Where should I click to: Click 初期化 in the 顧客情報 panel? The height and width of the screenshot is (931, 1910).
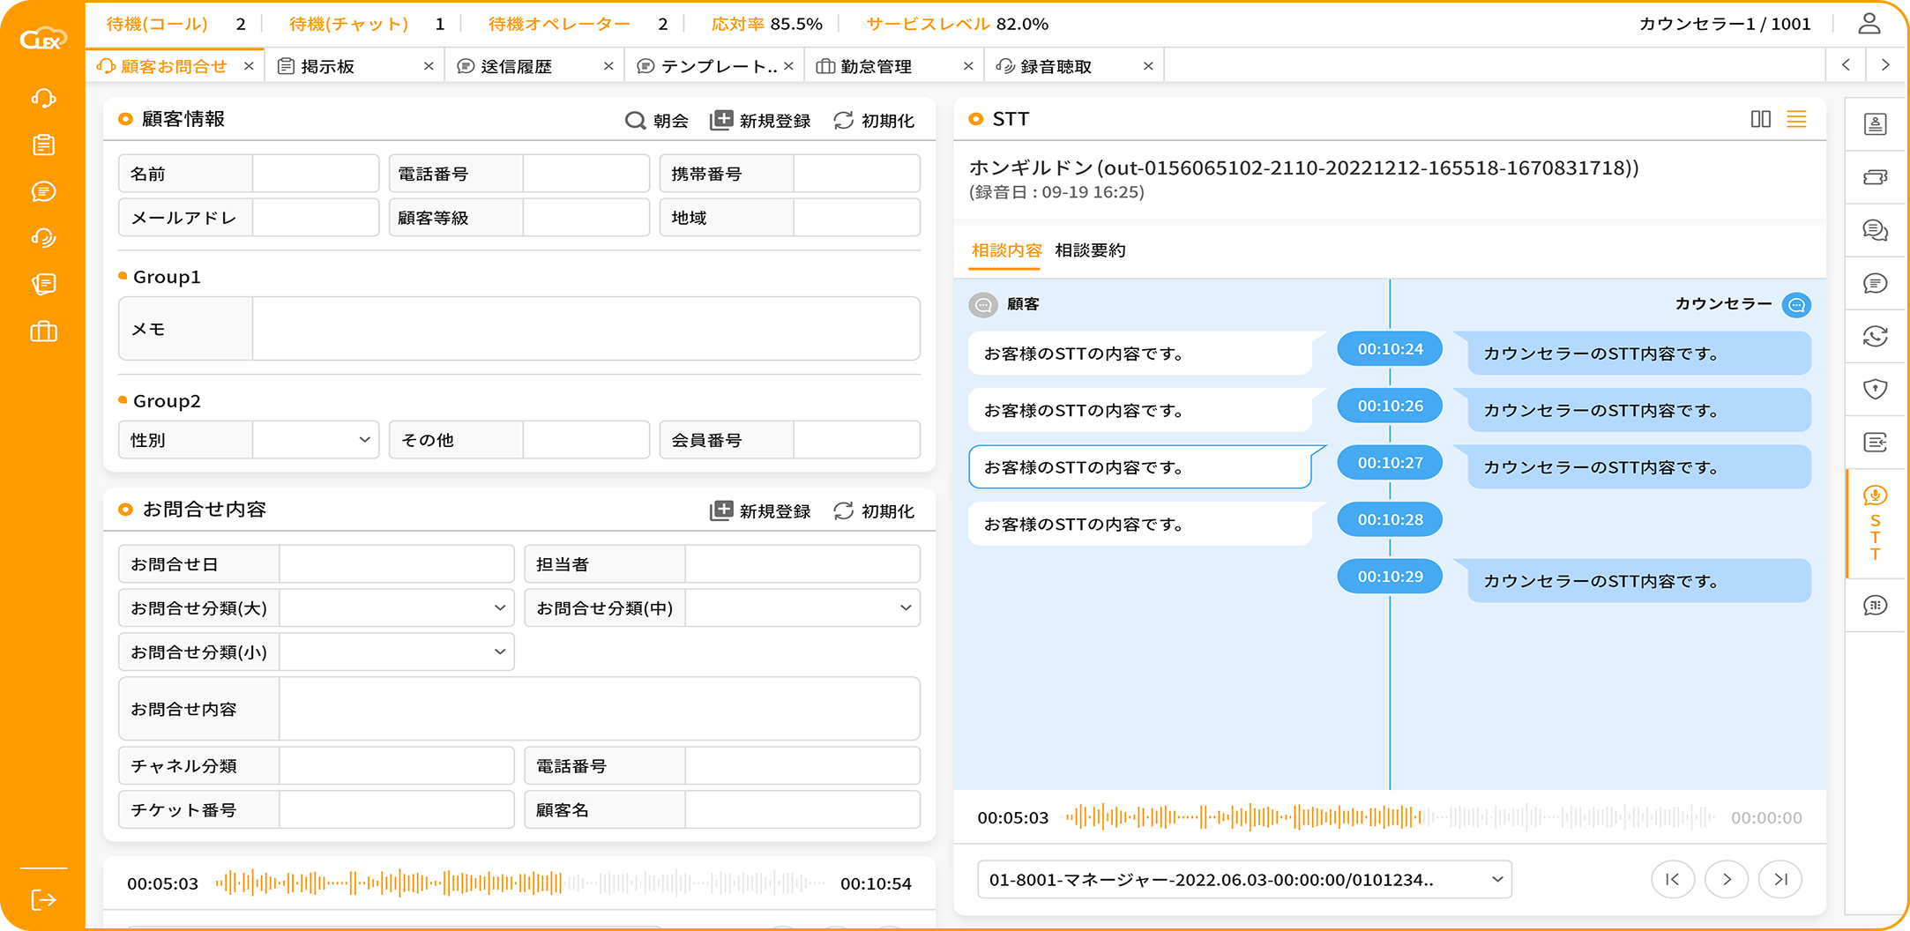coord(874,121)
